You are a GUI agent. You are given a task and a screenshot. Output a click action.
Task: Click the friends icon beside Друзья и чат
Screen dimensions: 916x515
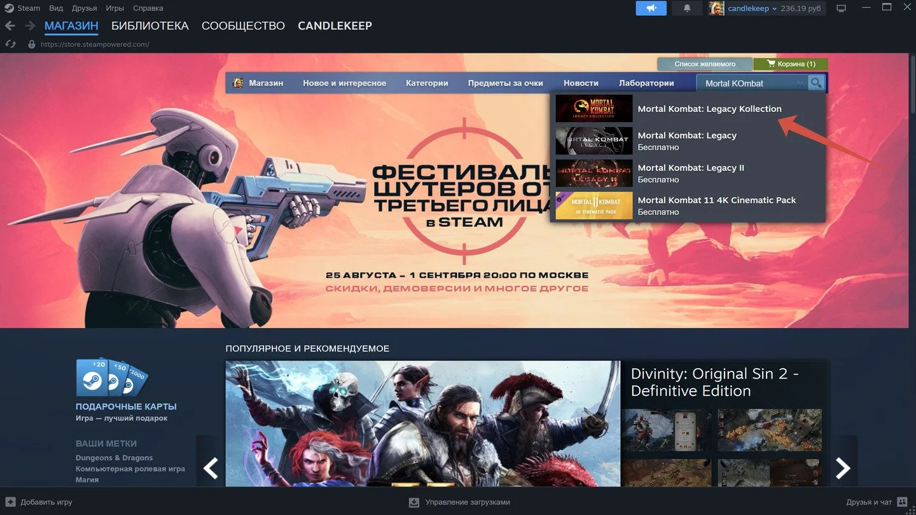[902, 502]
